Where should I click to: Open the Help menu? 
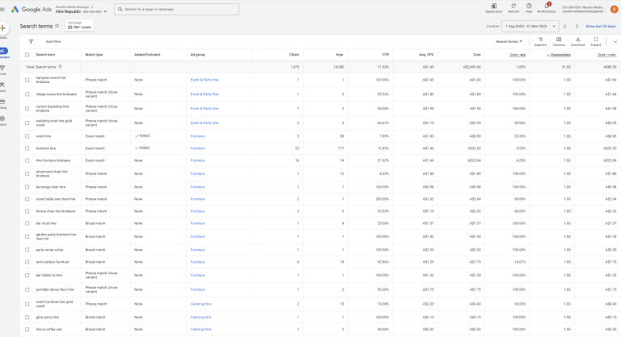click(529, 8)
